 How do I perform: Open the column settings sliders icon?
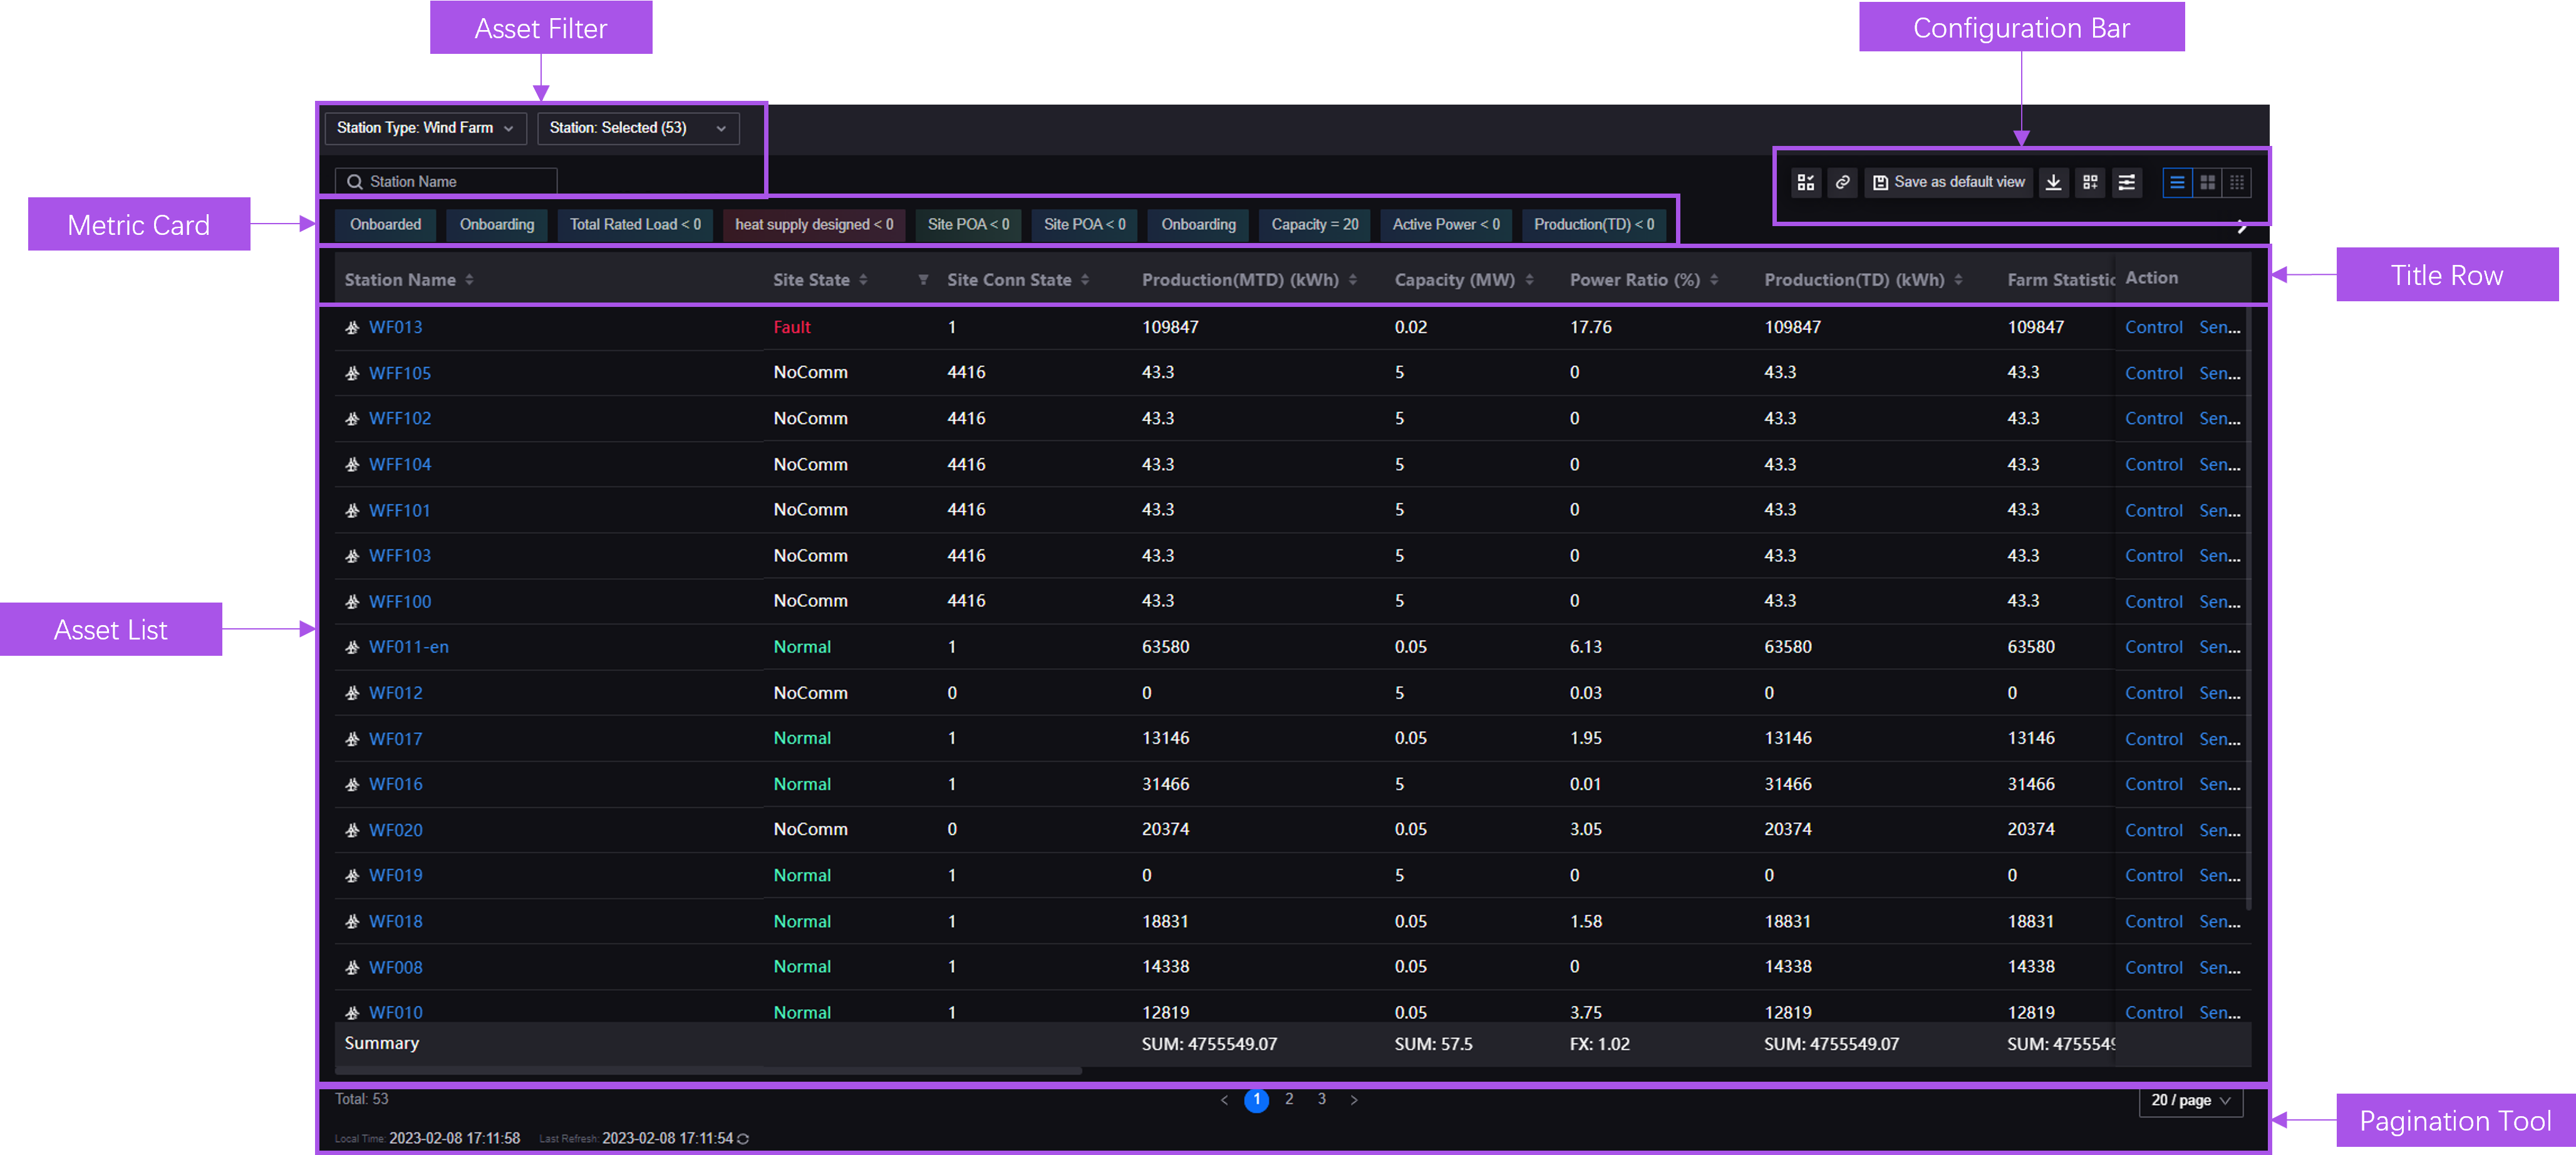tap(2127, 182)
